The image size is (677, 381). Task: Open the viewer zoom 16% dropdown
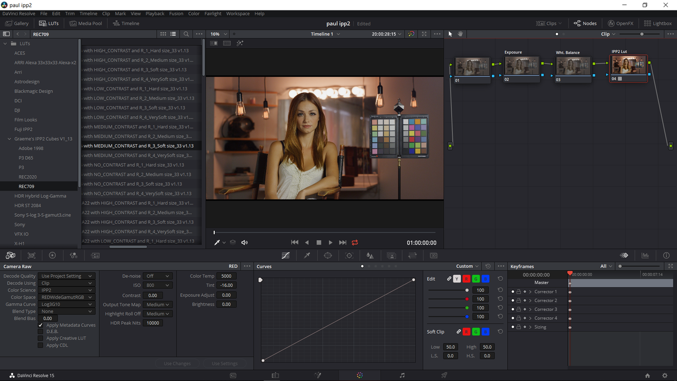pos(217,34)
